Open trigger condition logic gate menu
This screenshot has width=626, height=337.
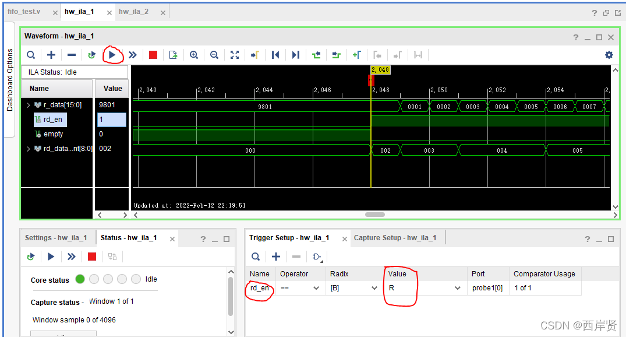pos(317,257)
